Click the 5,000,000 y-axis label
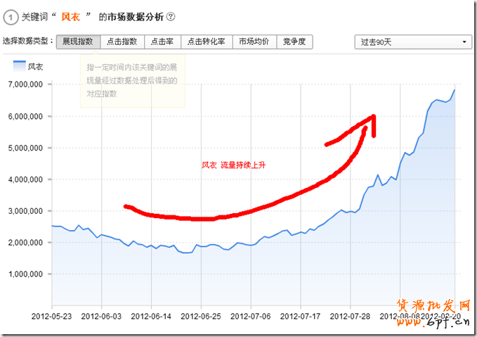Viewport: 477px width, 337px height. click(x=25, y=148)
